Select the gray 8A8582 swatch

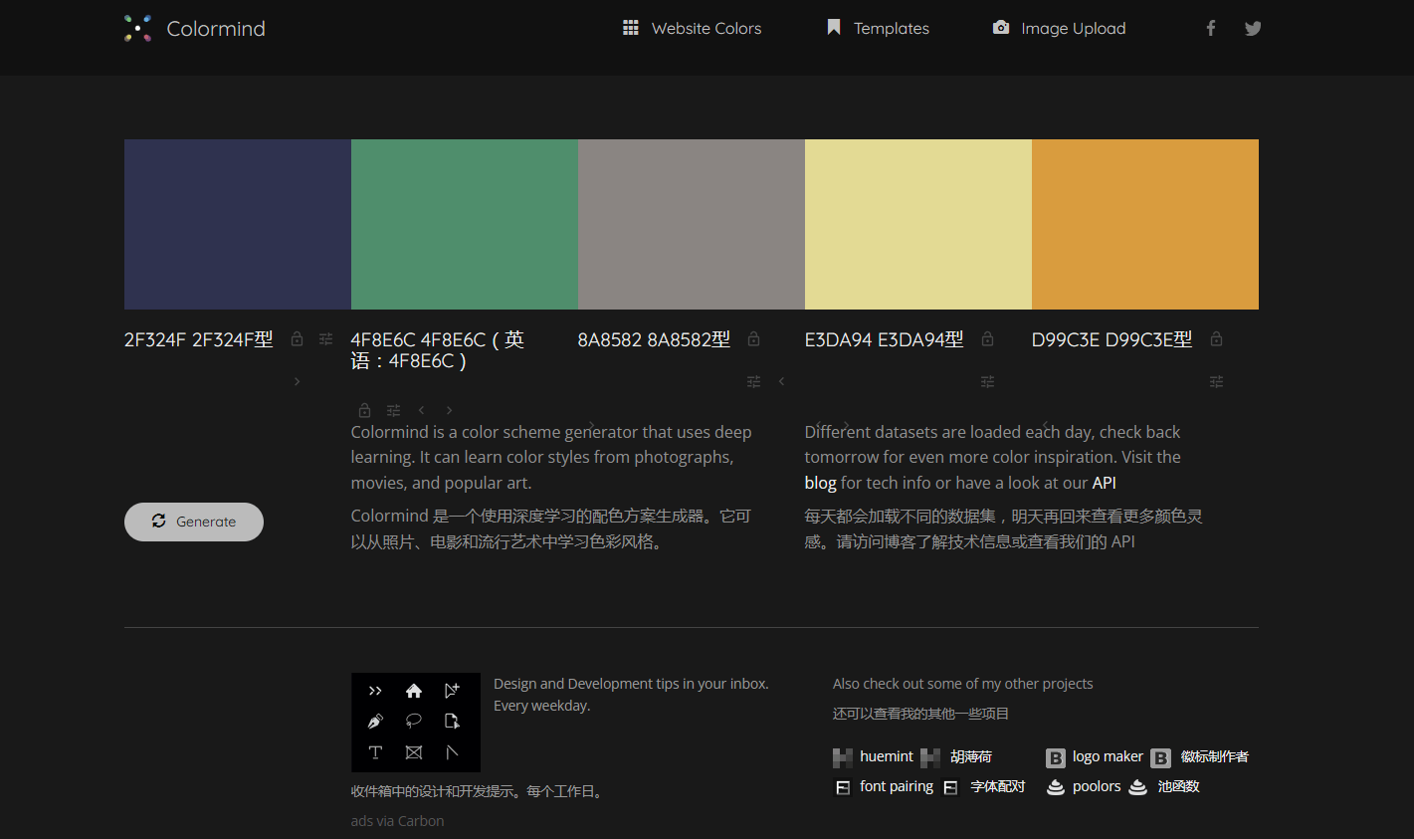pos(692,224)
